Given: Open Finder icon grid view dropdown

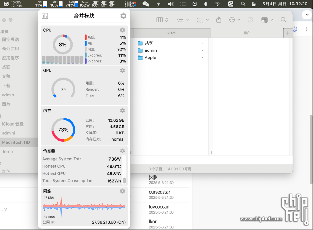Looking at the screenshot, I should click(x=203, y=19).
